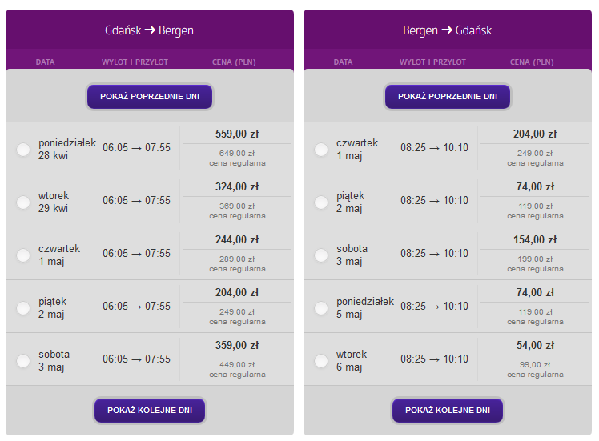Show previous days for Gdańsk to Bergen

click(x=150, y=97)
